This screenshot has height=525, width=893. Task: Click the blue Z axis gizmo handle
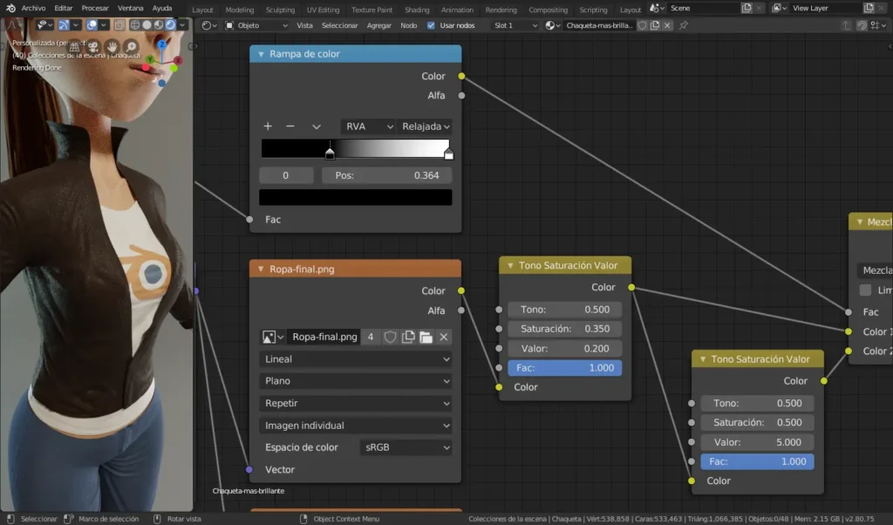pyautogui.click(x=162, y=44)
